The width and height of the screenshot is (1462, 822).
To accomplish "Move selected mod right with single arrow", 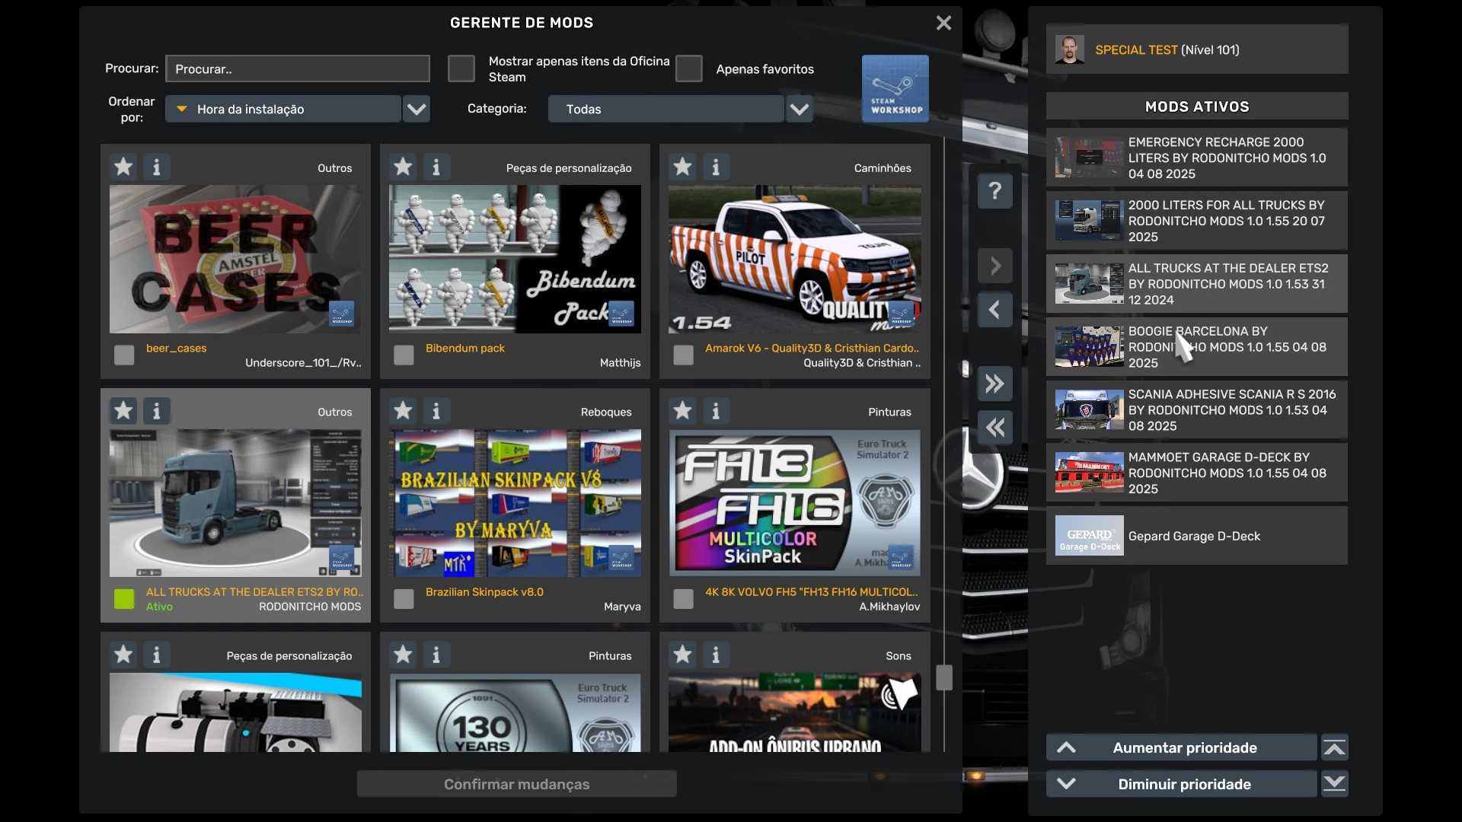I will [994, 266].
